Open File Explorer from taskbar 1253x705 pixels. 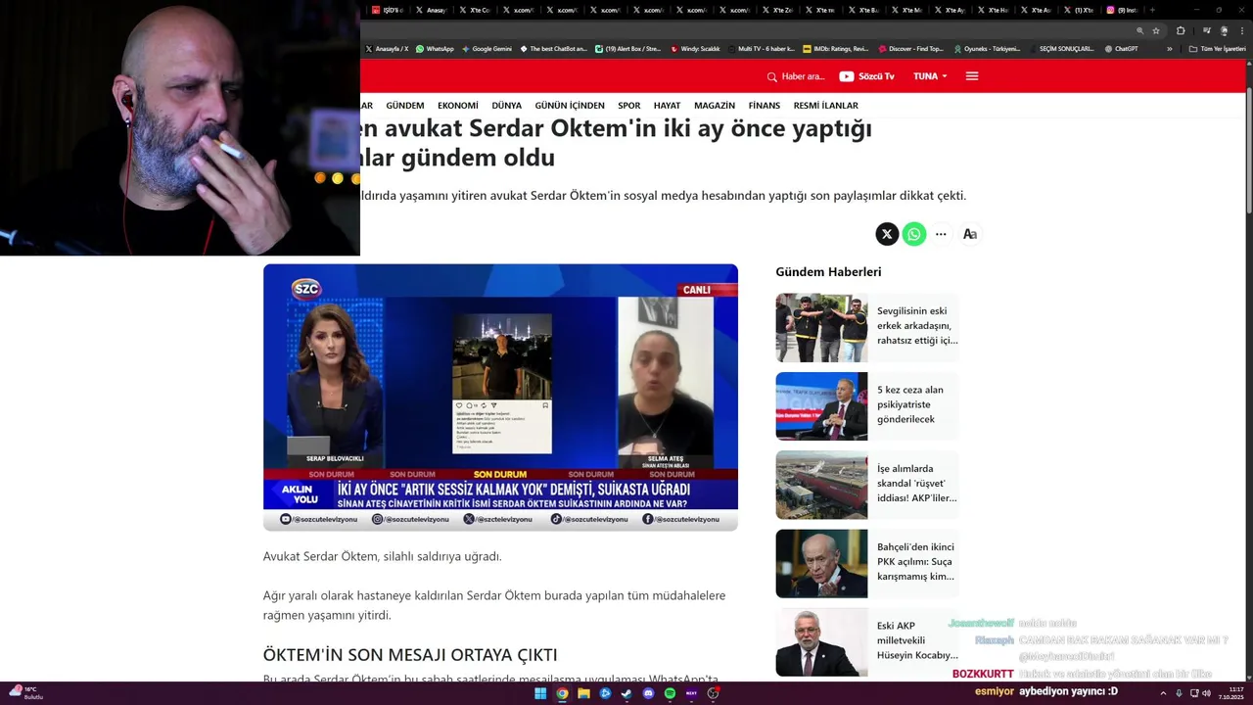583,693
